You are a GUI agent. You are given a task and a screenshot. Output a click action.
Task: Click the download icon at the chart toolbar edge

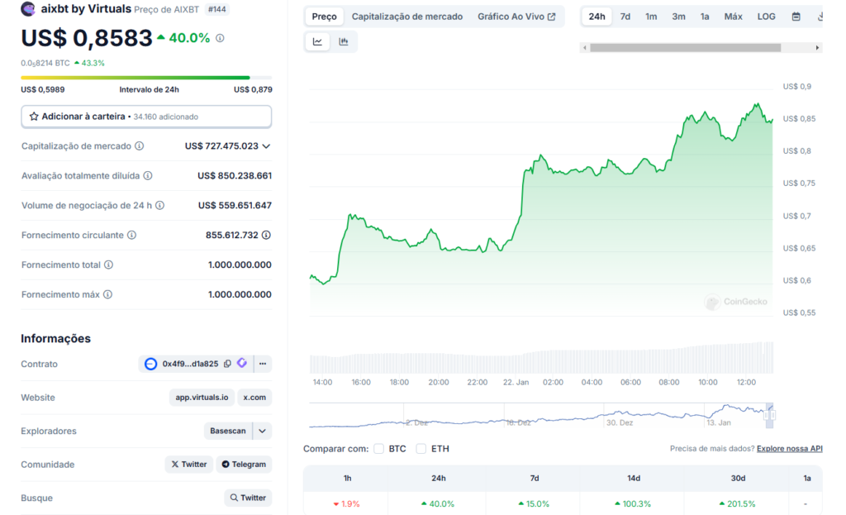(820, 17)
